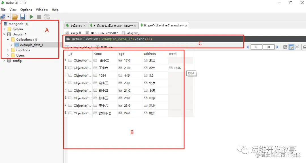Edit the batch size field showing 50
The image size is (306, 163).
tap(268, 47)
